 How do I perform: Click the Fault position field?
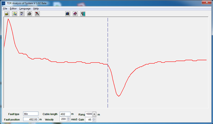(31, 119)
